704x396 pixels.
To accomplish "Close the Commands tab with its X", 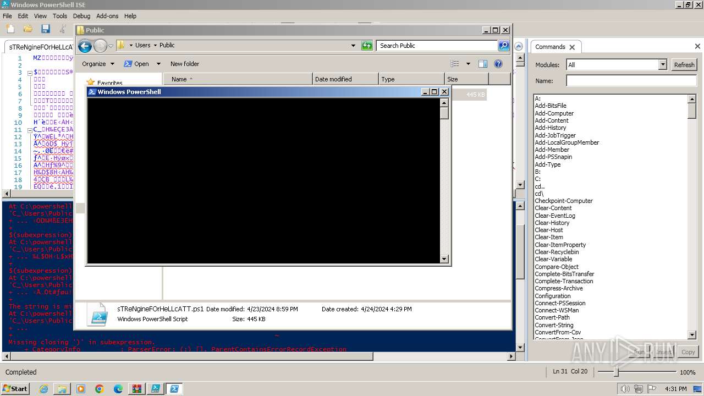I will [x=572, y=47].
